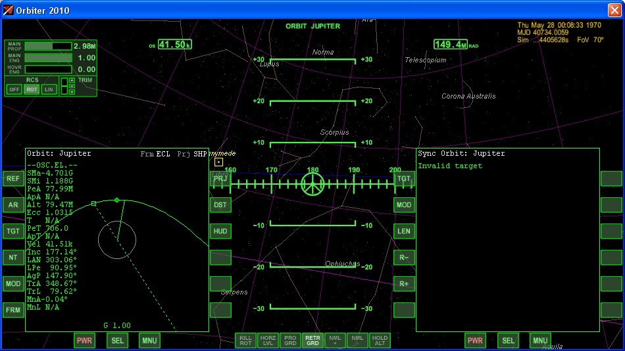Click the trim center button
This screenshot has height=351, width=625.
[72, 86]
